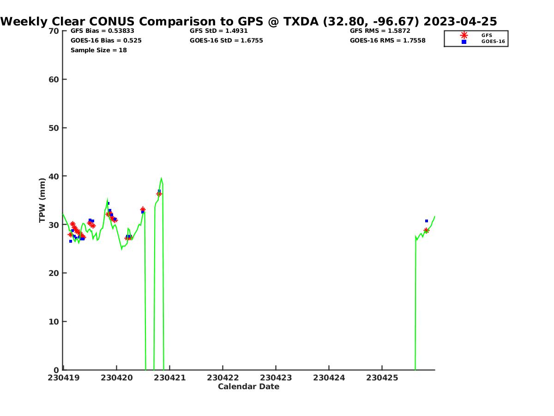Viewport: 554px width, 416px height.
Task: Click the y-axis tick label 0
Action: [57, 370]
